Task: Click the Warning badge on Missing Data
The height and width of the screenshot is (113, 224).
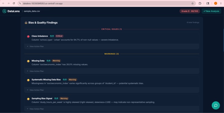Action: pos(56,61)
